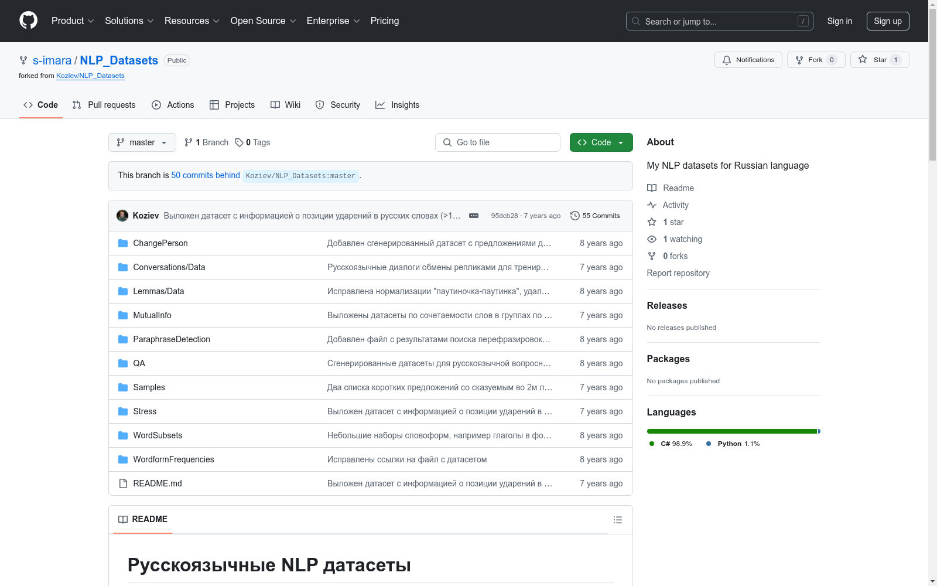Open the QA folder icon
The image size is (937, 586).
pos(123,363)
